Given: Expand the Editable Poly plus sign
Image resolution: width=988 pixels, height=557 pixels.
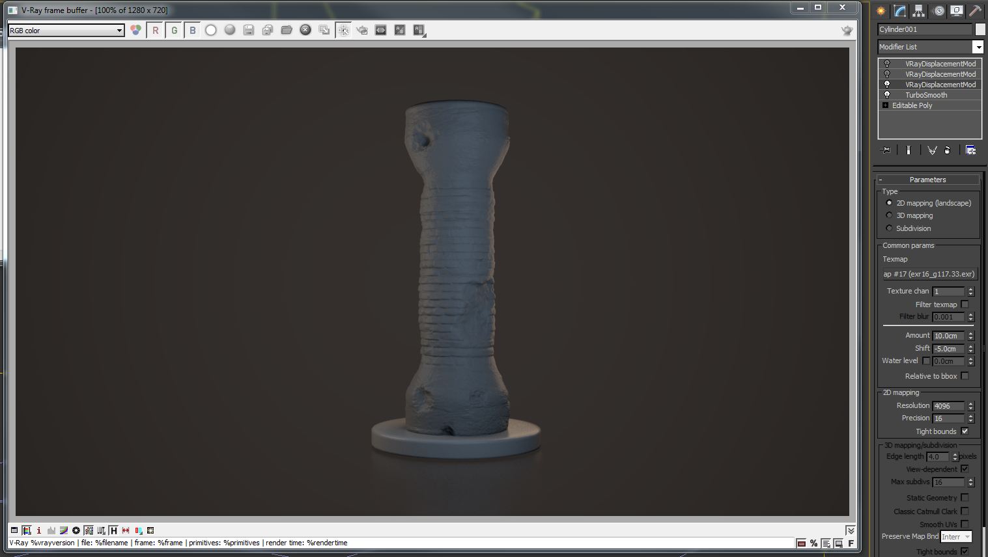Looking at the screenshot, I should pos(885,105).
